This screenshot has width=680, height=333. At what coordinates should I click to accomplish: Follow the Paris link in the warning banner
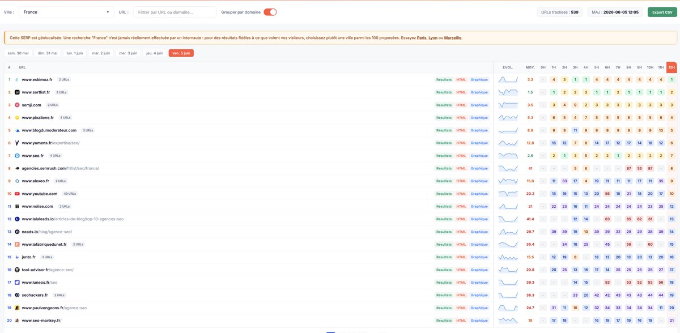tap(422, 38)
